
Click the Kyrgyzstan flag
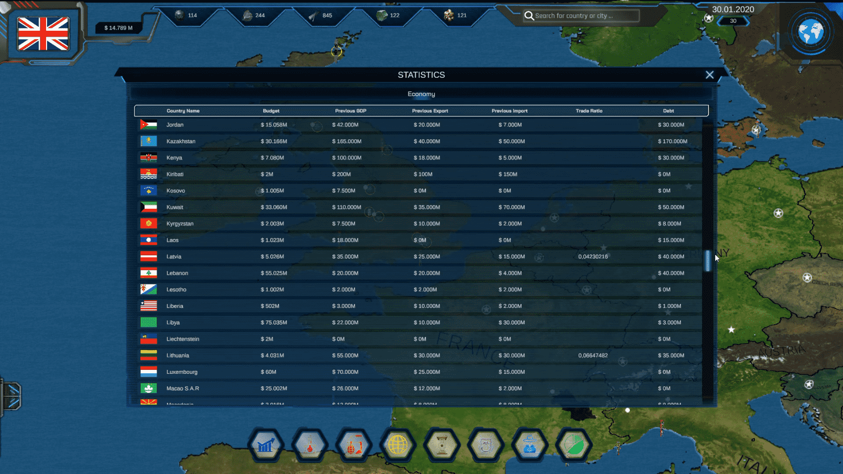tap(149, 224)
